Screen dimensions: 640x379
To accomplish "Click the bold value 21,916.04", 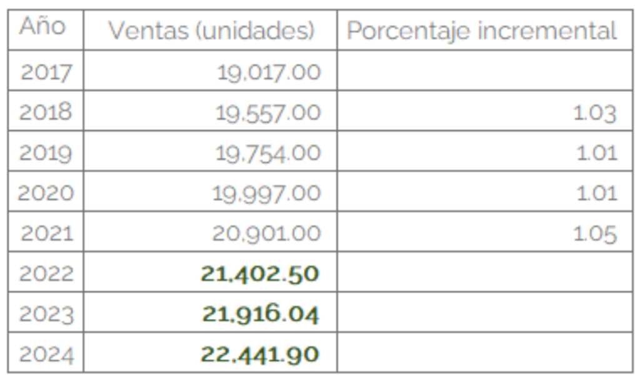I will 261,314.
